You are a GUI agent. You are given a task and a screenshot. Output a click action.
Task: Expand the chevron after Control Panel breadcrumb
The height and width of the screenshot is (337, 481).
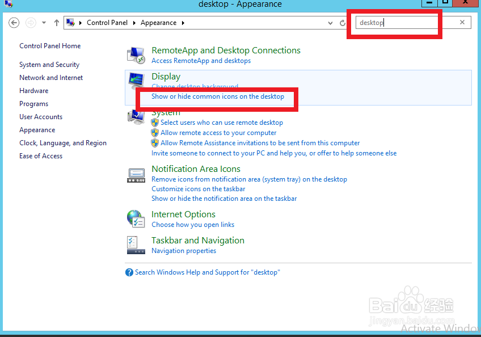pos(134,23)
